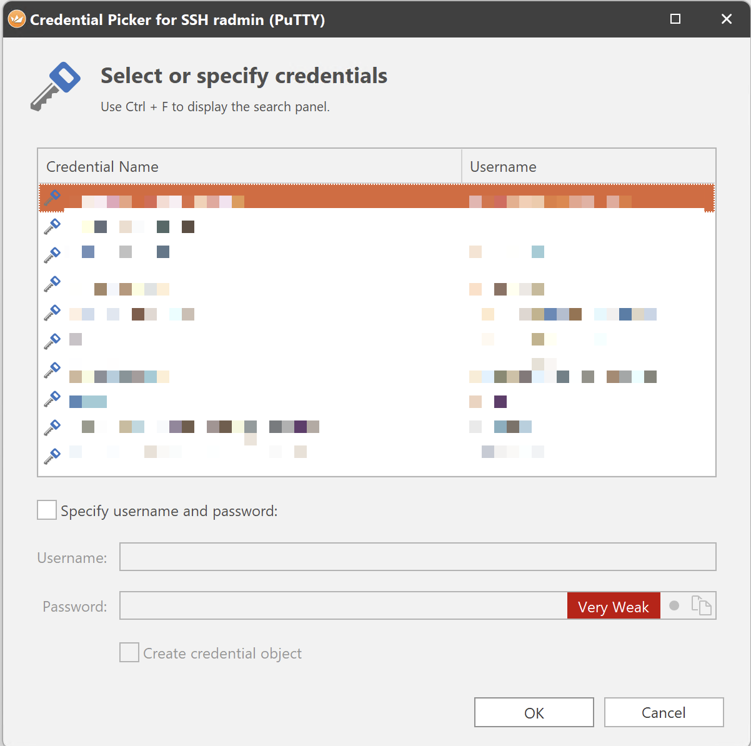
Task: Focus the Password text field
Action: pos(343,606)
